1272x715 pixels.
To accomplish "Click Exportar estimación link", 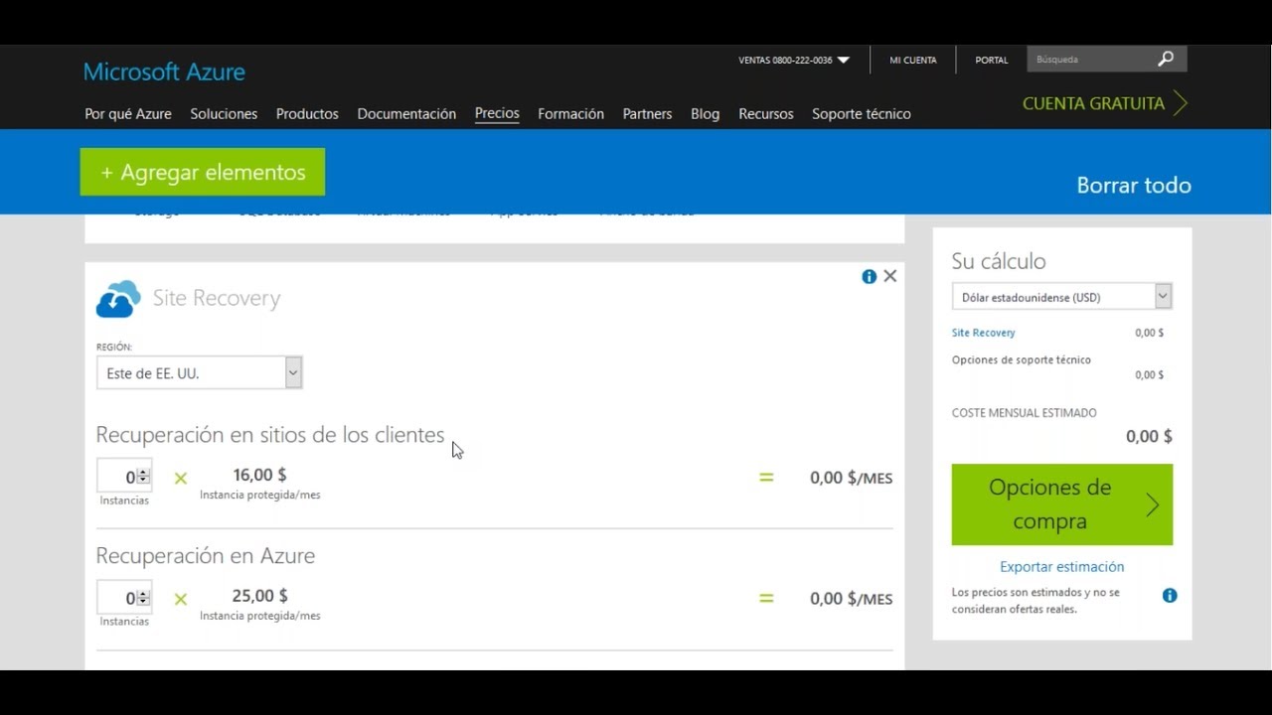I will [1062, 567].
